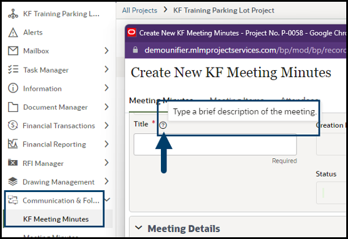
Task: Open KF Training Parking Lot Project breadcrumb
Action: pos(223,10)
